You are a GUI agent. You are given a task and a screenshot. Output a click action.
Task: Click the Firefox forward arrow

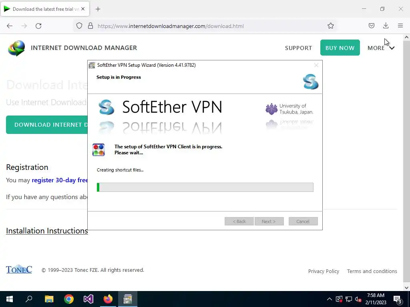pos(24,26)
